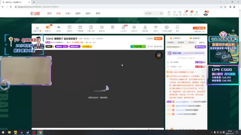Image resolution: width=241 pixels, height=135 pixels.
Task: Open the family events banner arrow
Action: [203, 53]
